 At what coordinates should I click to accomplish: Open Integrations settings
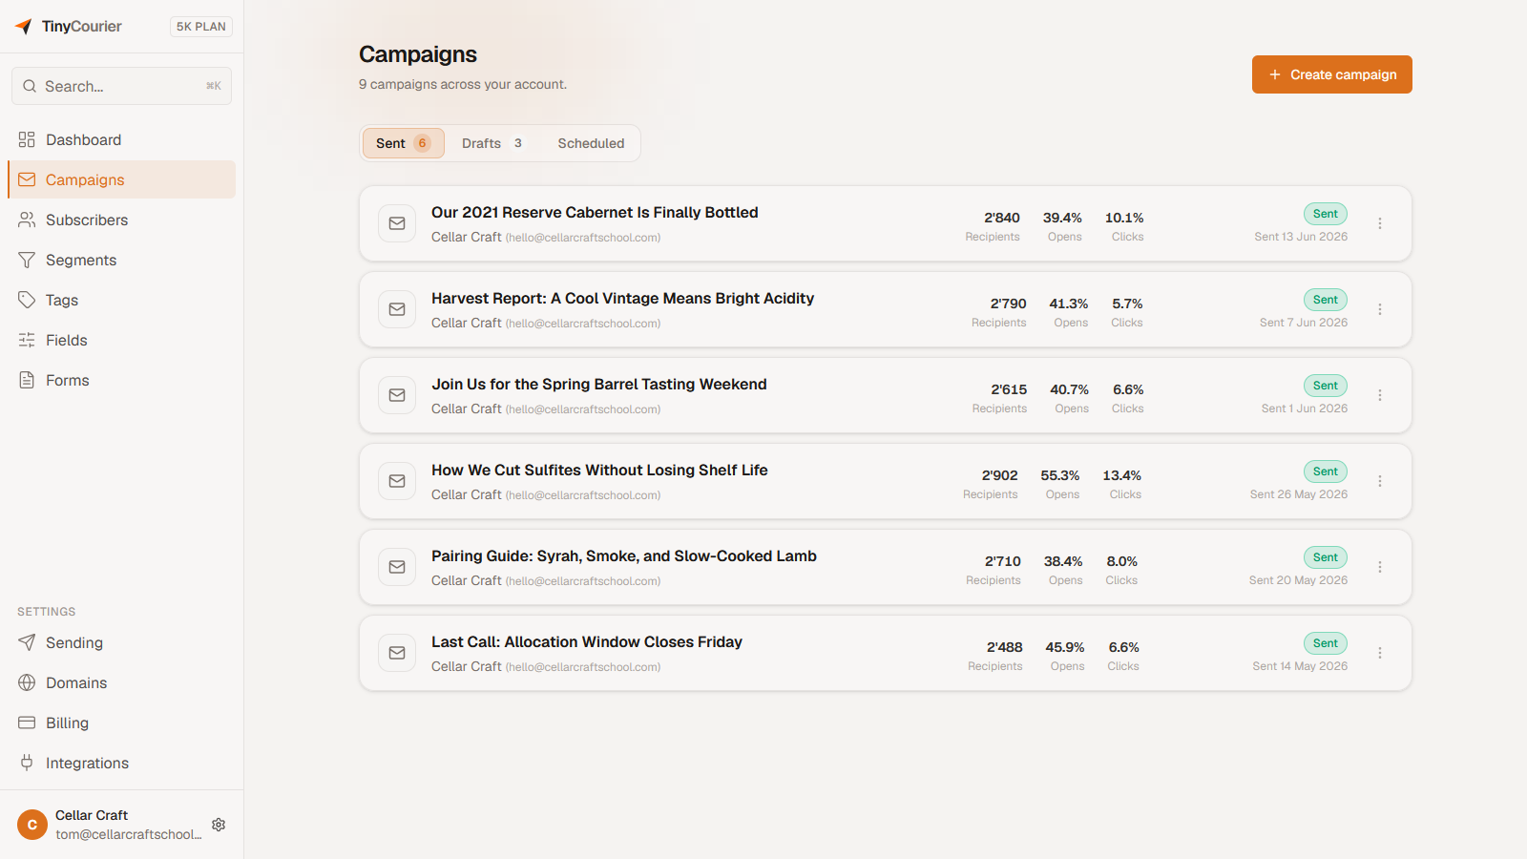tap(121, 763)
